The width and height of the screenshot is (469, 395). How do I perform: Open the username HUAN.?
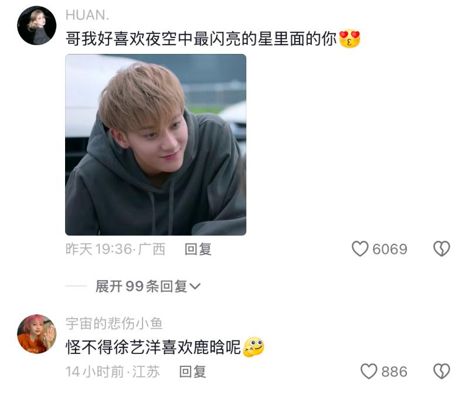pos(87,15)
